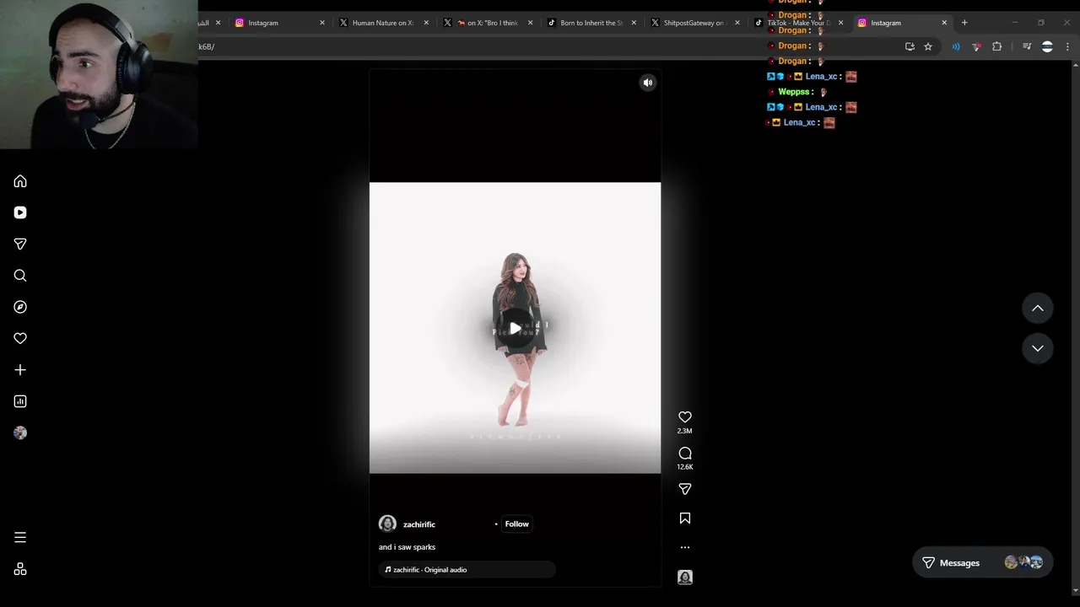Switch to Human Nature on X tab
The height and width of the screenshot is (607, 1080).
click(x=383, y=23)
